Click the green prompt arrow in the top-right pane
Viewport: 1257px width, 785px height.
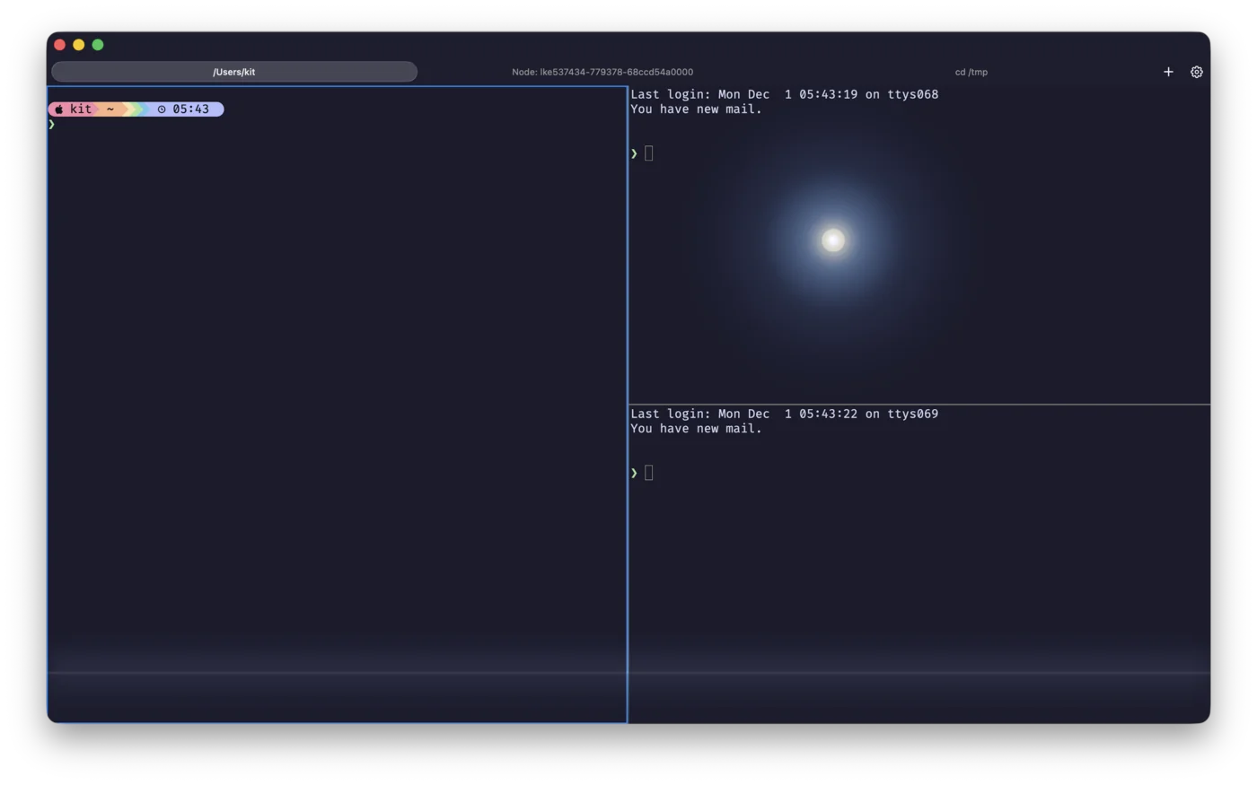[x=634, y=153]
